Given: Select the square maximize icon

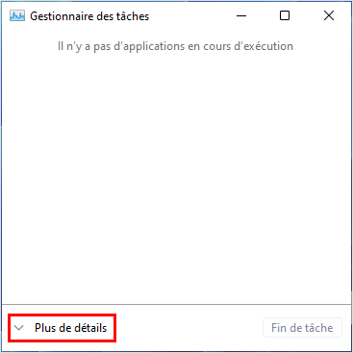Looking at the screenshot, I should [x=285, y=15].
